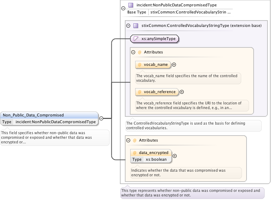Click the purple square icon beside incident:NonPublicDataCompromisedType

[x=131, y=5]
